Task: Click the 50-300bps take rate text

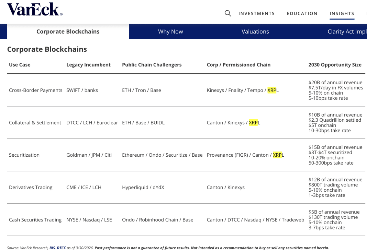Action: pos(331,163)
